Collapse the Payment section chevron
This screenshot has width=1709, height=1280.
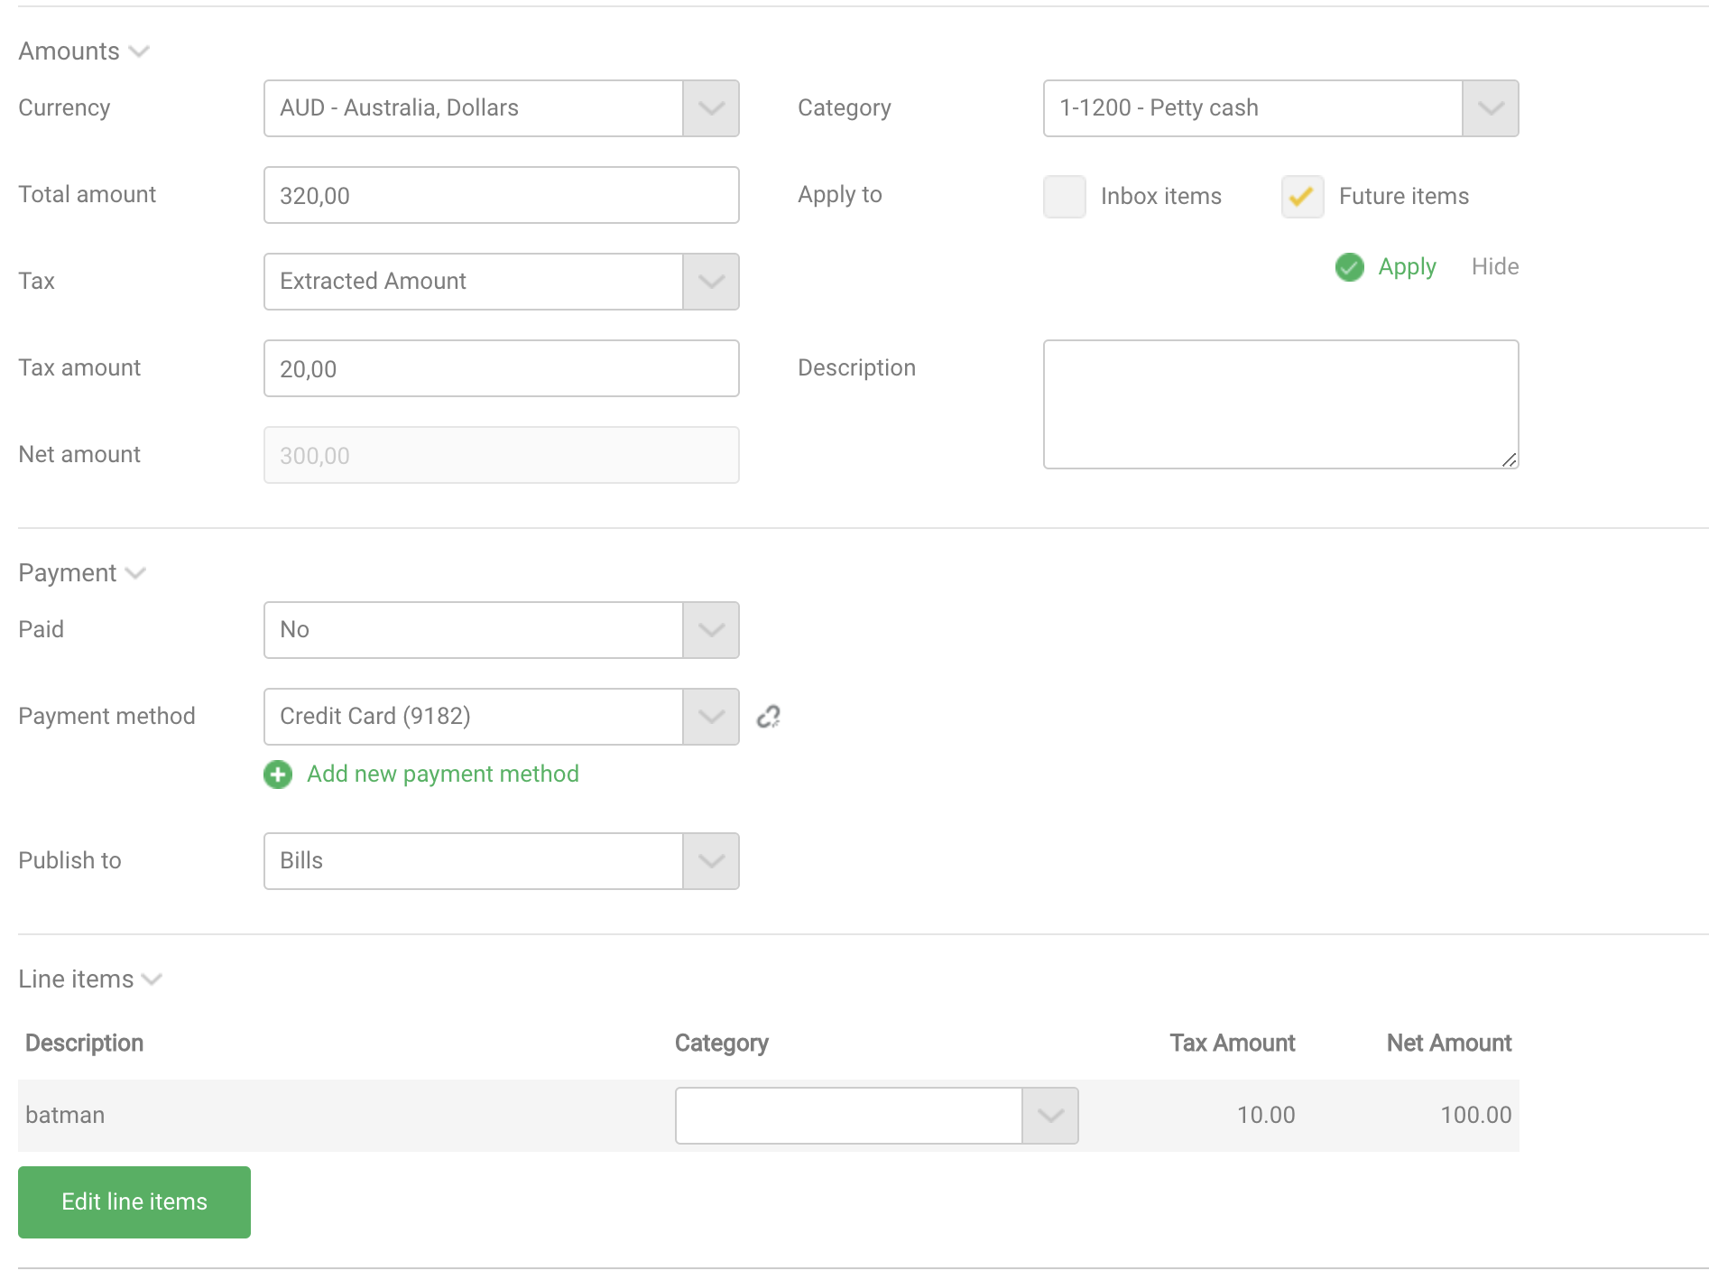[135, 573]
